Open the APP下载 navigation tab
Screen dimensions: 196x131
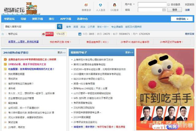[66, 19]
